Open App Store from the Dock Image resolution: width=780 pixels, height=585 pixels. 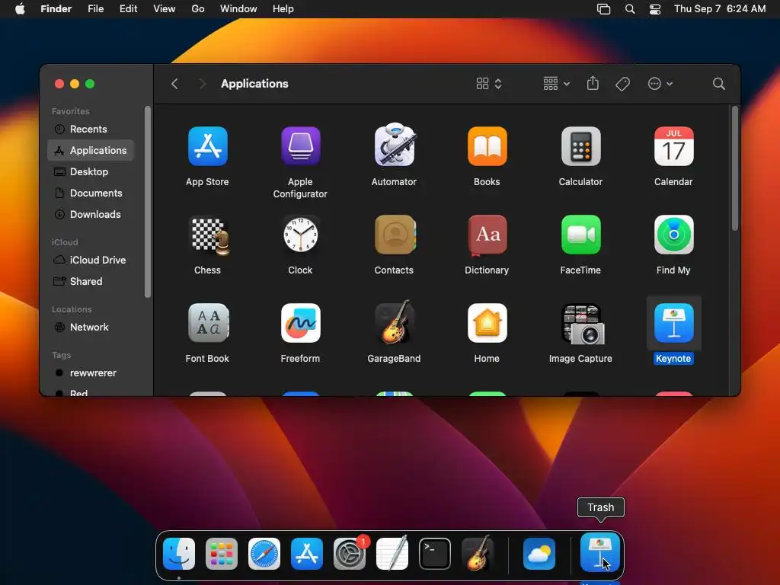(x=307, y=554)
